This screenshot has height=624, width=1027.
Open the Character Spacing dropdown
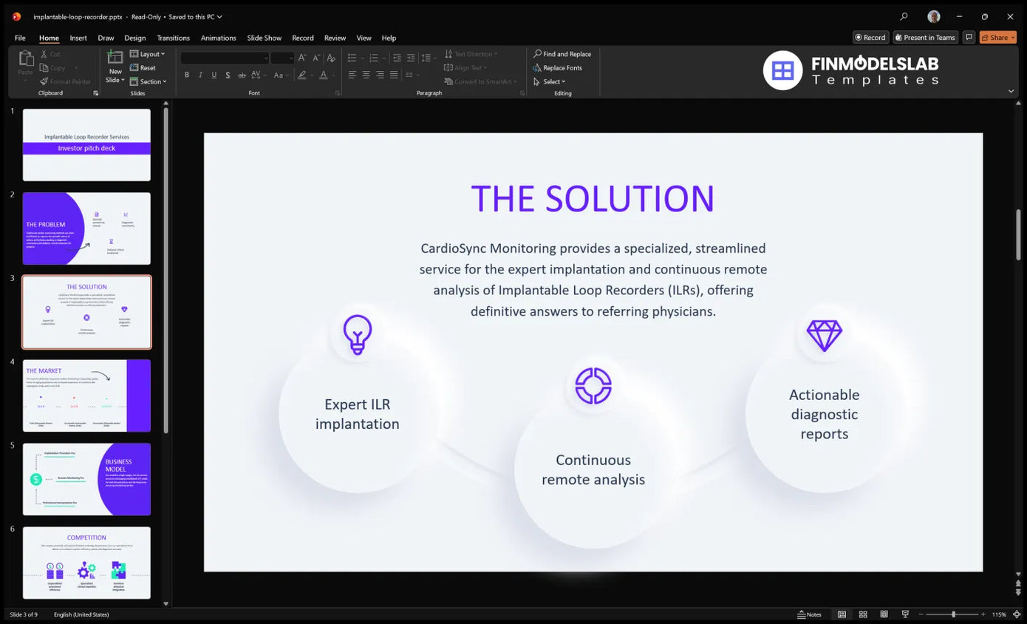coord(259,75)
